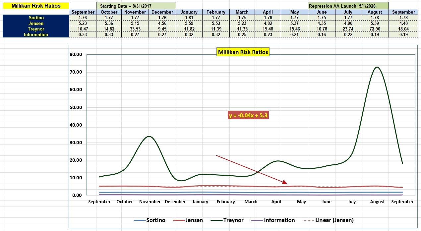
Task: Select the Repression AA Launch: 5/1/2026 cell
Action: tap(348, 6)
